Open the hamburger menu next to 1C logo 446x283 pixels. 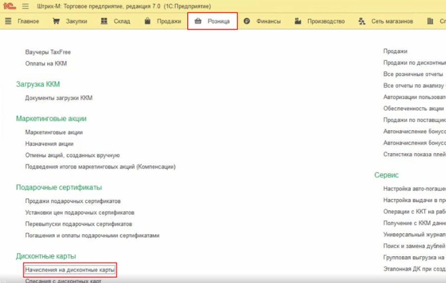[25, 6]
